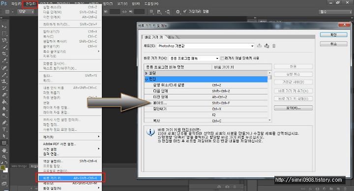The width and height of the screenshot is (354, 191).
Task: Click the Ps application logo
Action: 4,3
